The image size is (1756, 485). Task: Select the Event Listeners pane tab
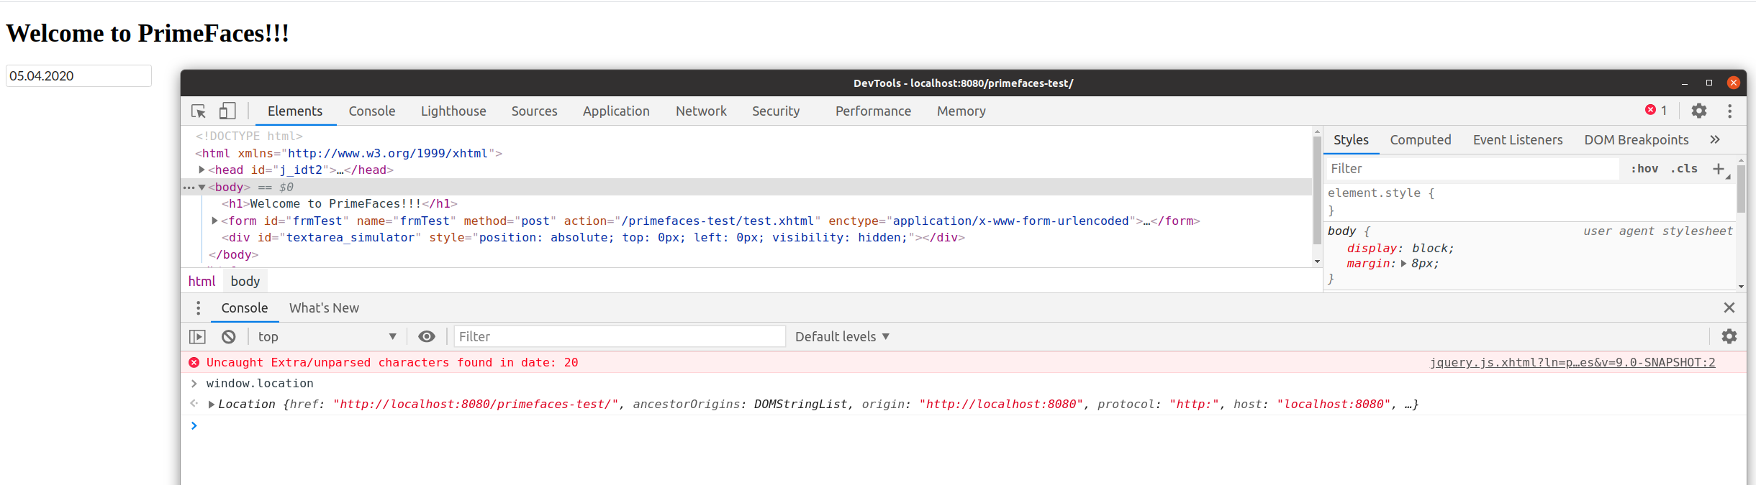point(1518,140)
